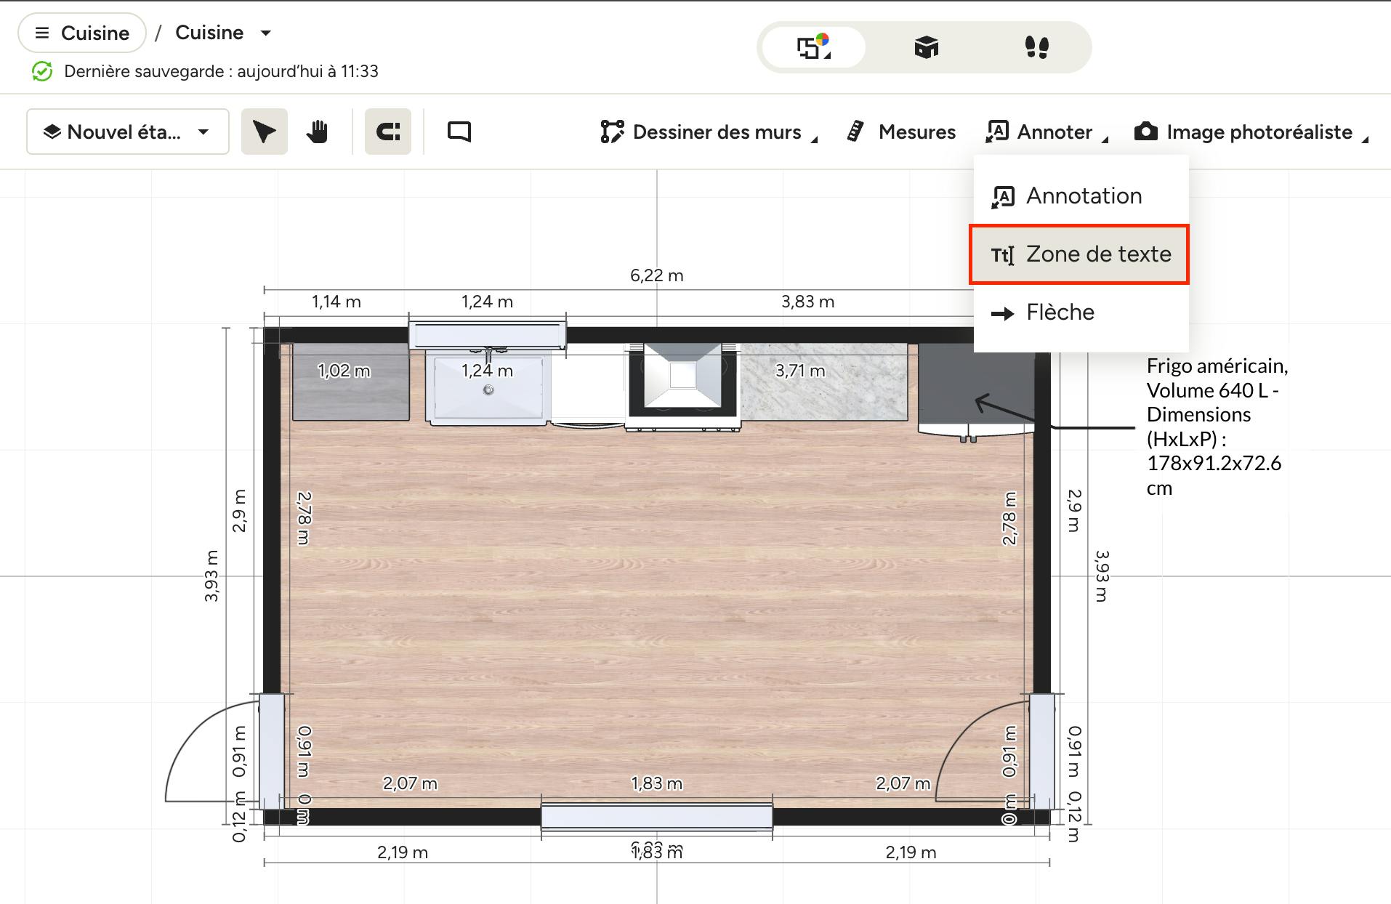Image resolution: width=1391 pixels, height=904 pixels.
Task: Switch to the 3D cube view
Action: coord(926,47)
